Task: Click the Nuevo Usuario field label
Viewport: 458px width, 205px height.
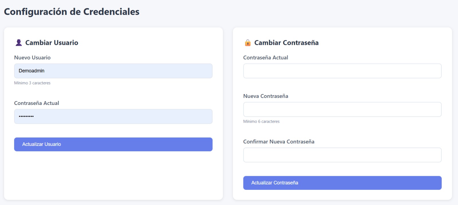Action: coord(32,57)
